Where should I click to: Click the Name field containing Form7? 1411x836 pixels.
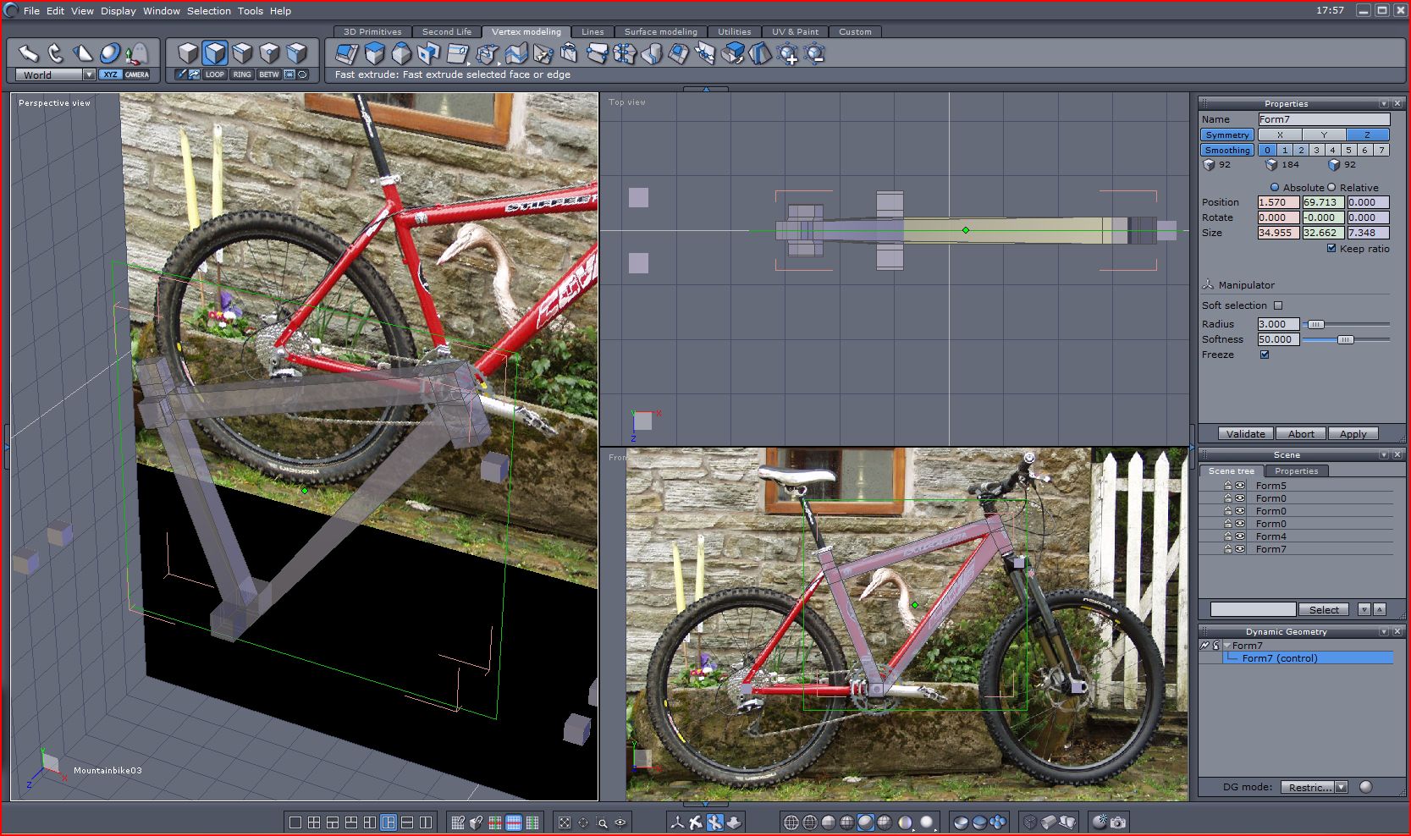coord(1323,119)
